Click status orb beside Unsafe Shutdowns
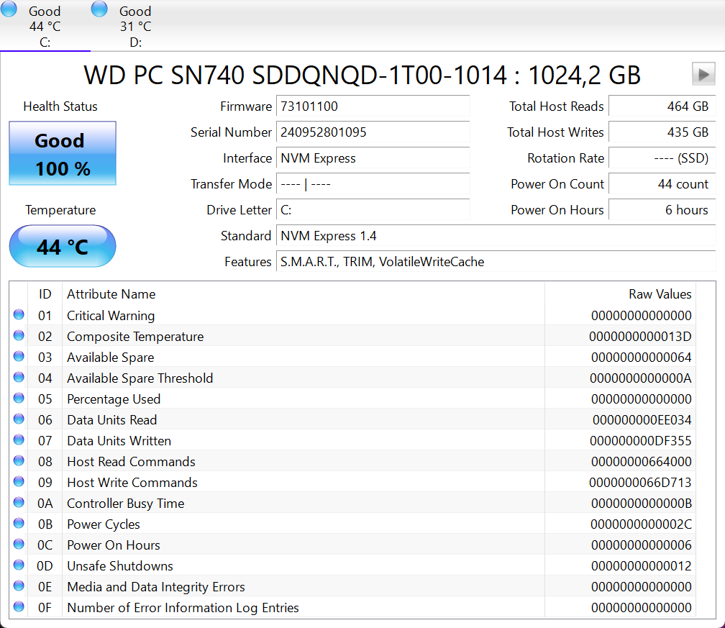The height and width of the screenshot is (628, 725). coord(19,565)
